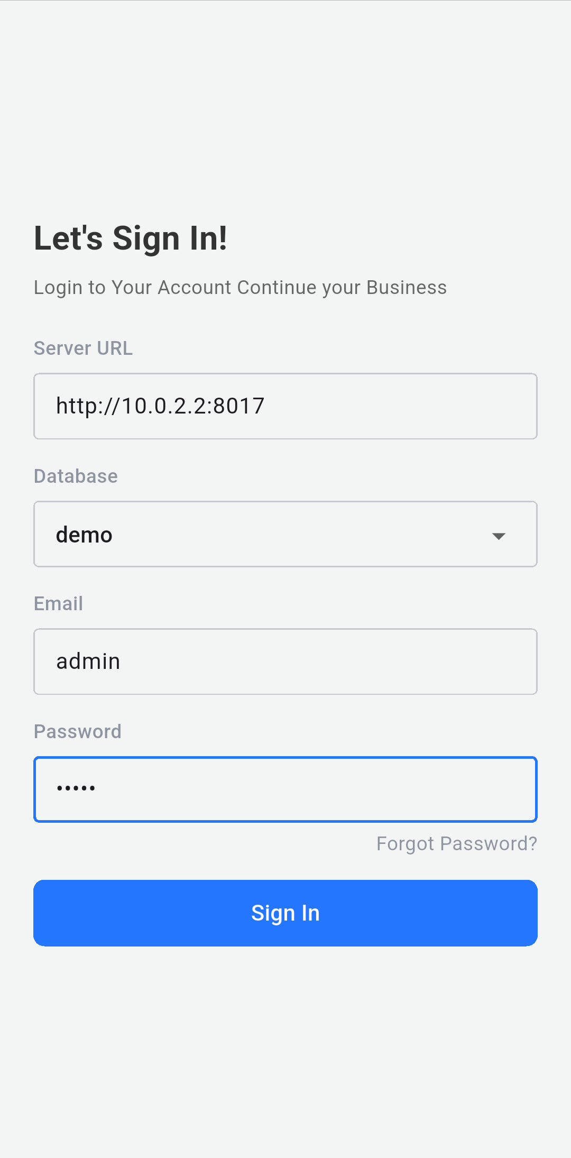571x1158 pixels.
Task: Tap the blue Sign In button
Action: tap(285, 913)
